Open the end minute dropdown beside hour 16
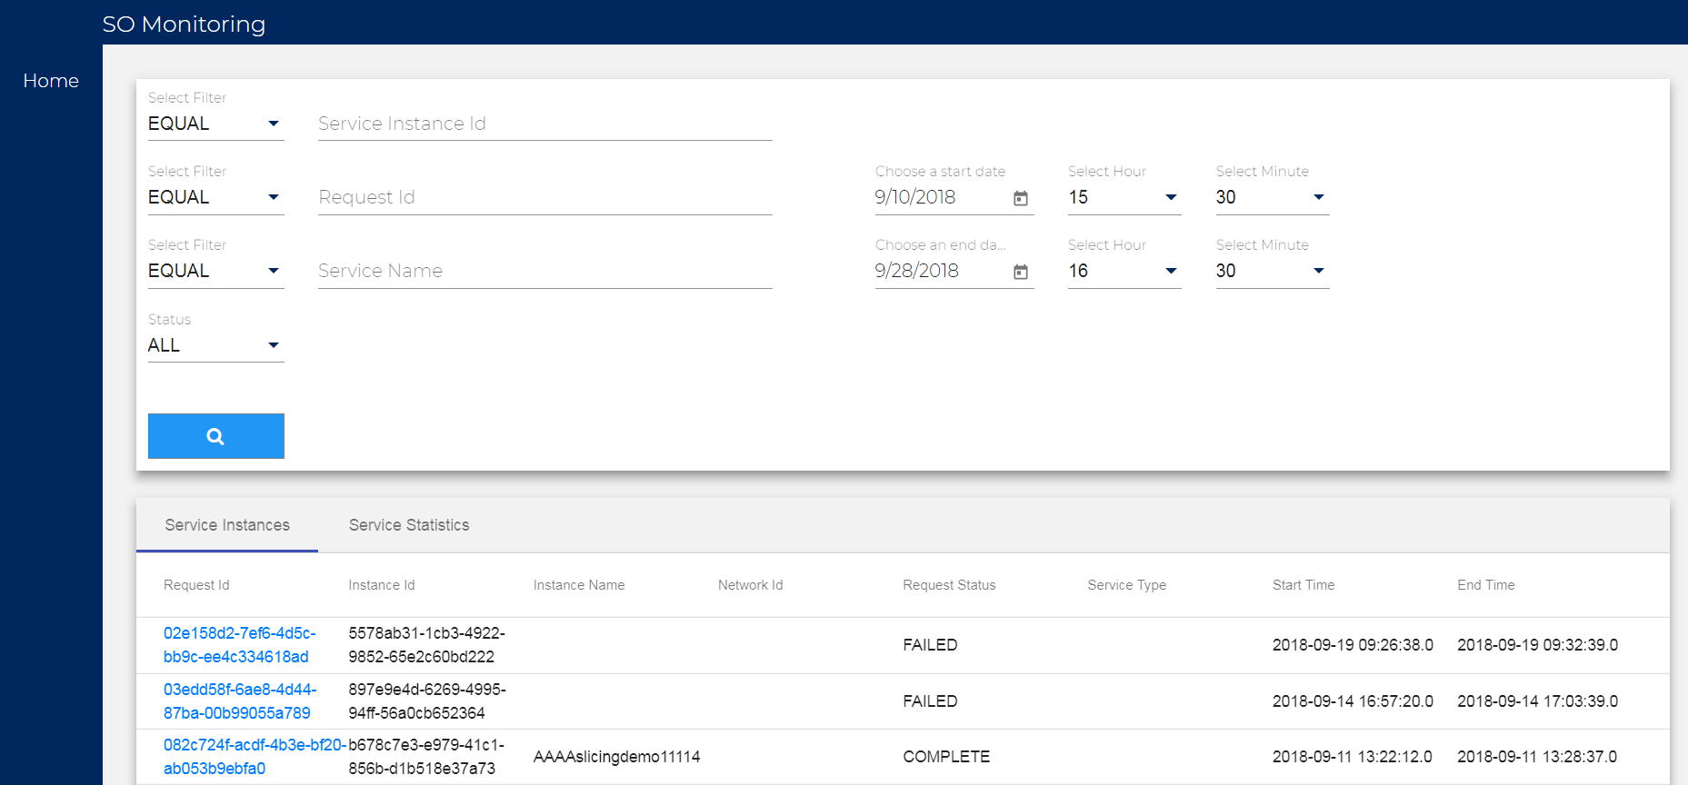Screen dimensions: 1688x785 click(1273, 271)
